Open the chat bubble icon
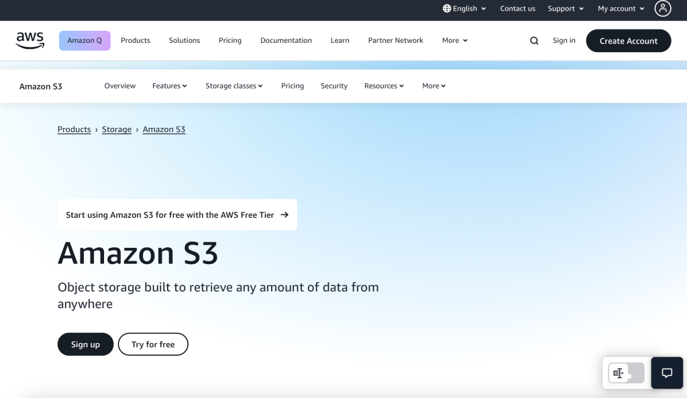687x398 pixels. point(667,373)
